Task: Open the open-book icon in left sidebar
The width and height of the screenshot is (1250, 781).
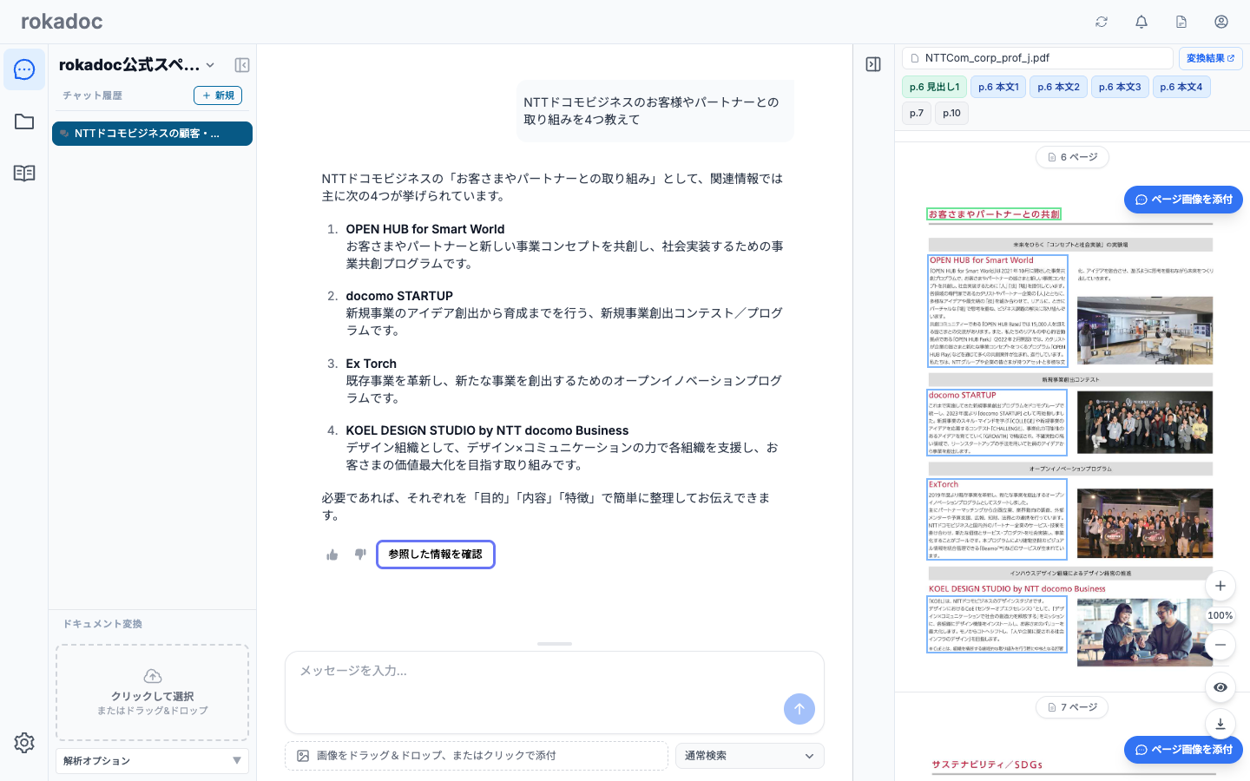Action: pos(24,173)
